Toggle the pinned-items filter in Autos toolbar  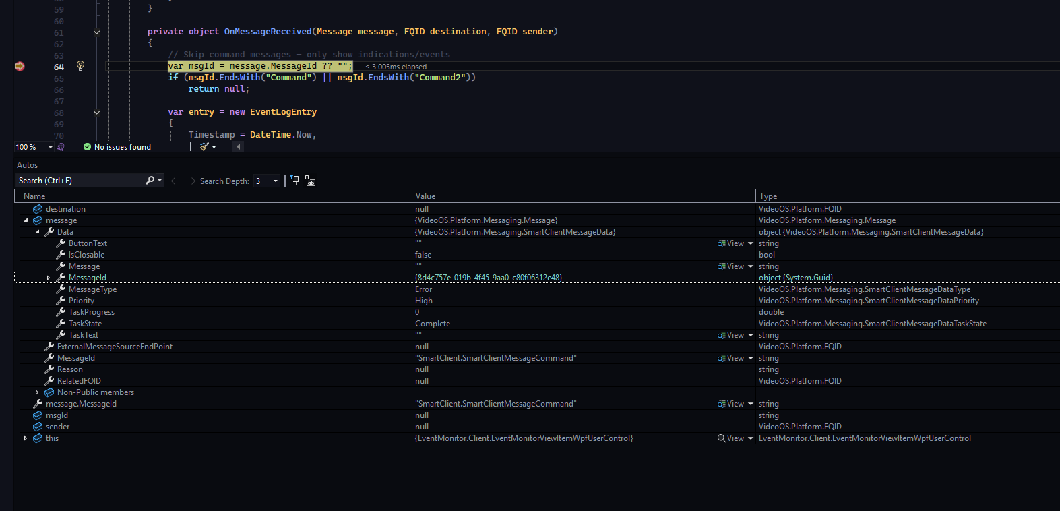tap(294, 181)
